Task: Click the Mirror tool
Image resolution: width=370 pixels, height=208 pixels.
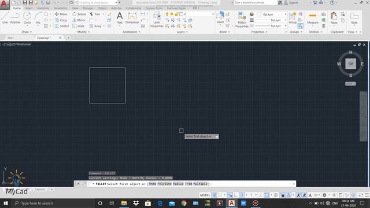Action: click(x=79, y=20)
